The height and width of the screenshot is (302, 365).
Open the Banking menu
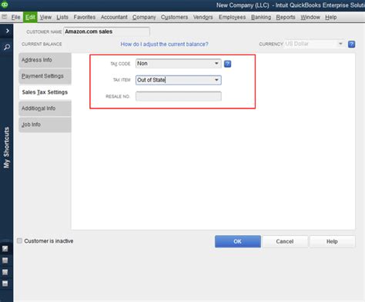pos(261,17)
